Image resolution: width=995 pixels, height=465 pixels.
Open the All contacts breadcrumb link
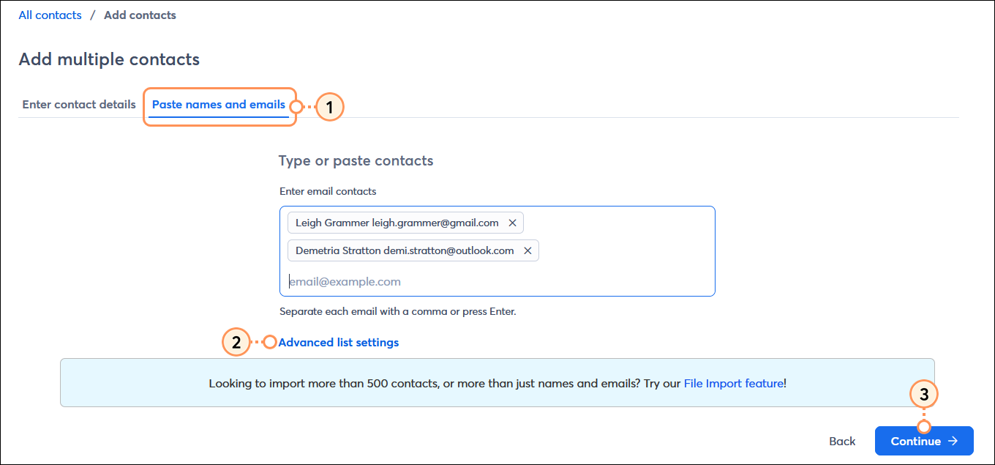pyautogui.click(x=49, y=15)
